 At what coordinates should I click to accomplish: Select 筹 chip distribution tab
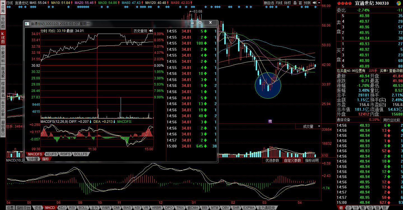(363, 208)
